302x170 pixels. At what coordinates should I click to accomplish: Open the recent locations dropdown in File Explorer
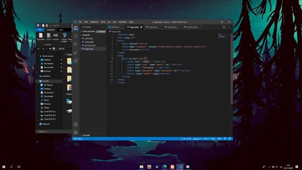tap(47, 49)
